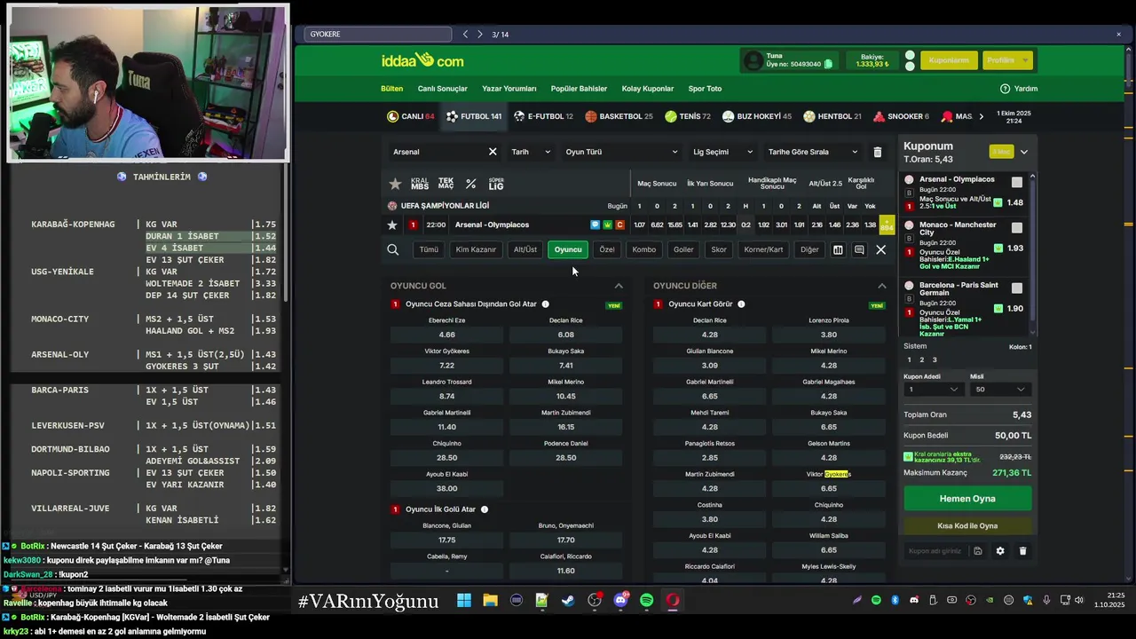Clear the Arsenal search filter

[493, 152]
